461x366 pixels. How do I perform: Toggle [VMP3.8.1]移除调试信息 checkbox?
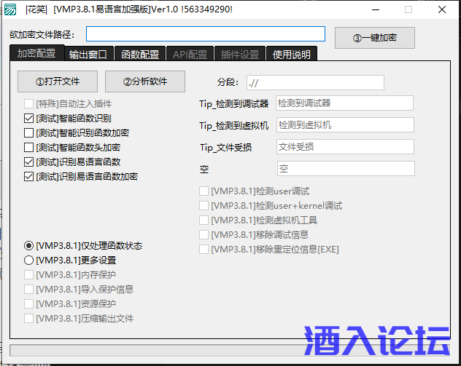pyautogui.click(x=204, y=234)
